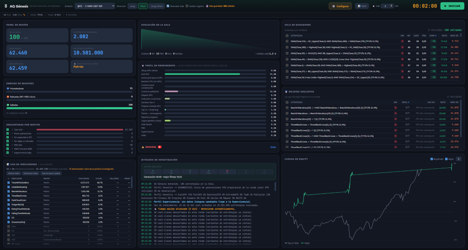Image resolution: width=468 pixels, height=250 pixels.
Task: Click the Sala de Ganadores scrollbar
Action: click(x=461, y=36)
